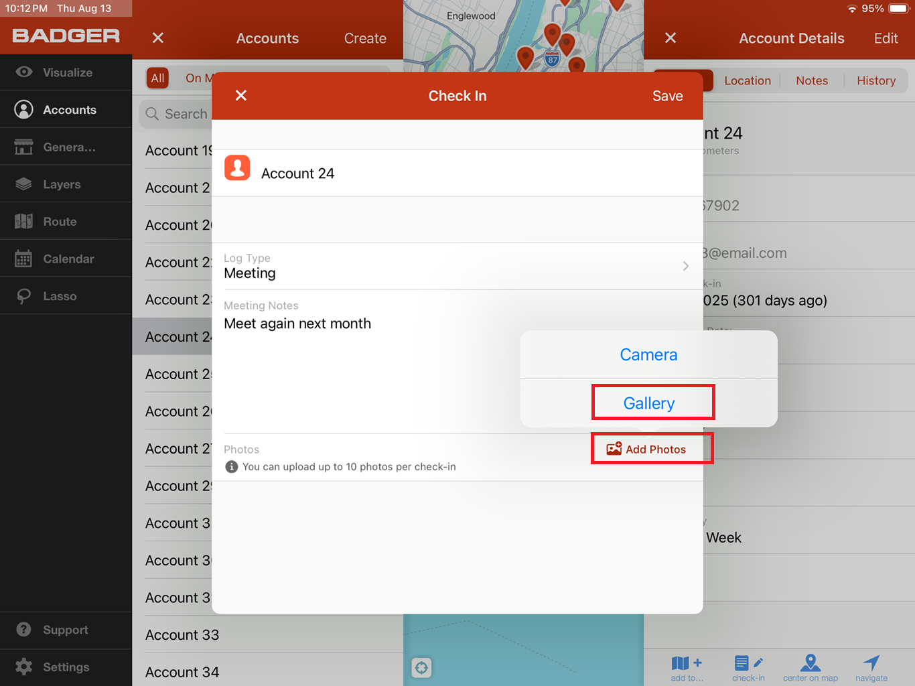Screen dimensions: 915x686
Task: Close the Accounts list panel
Action: [x=158, y=38]
